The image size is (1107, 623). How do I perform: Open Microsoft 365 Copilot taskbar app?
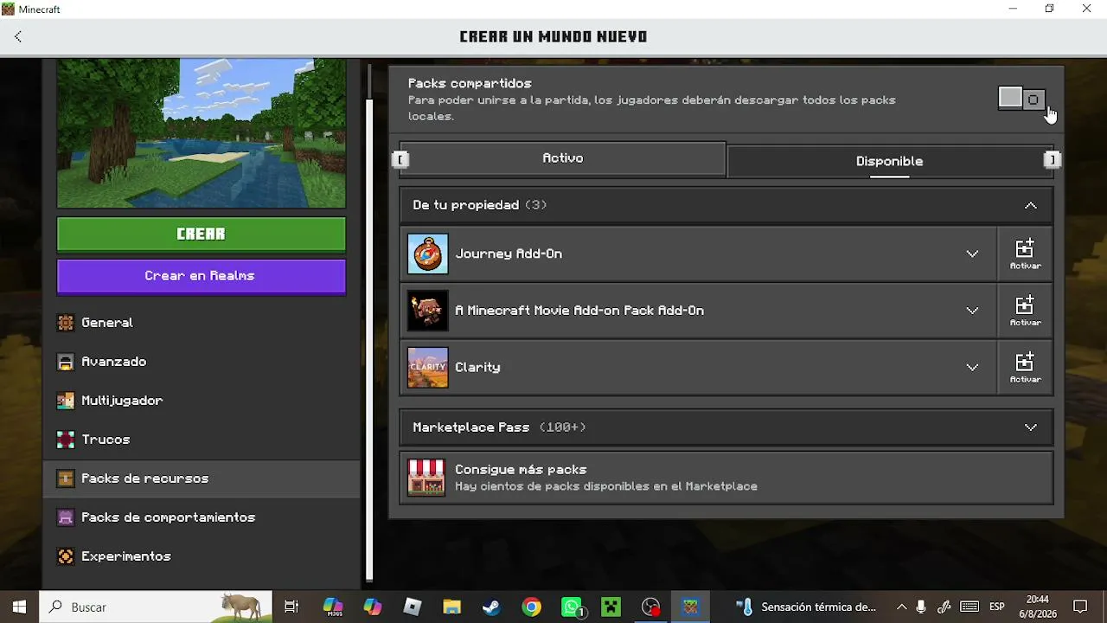[333, 607]
